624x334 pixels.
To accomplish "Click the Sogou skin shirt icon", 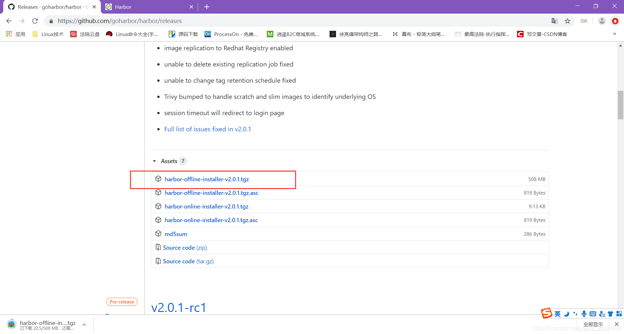I will point(610,314).
